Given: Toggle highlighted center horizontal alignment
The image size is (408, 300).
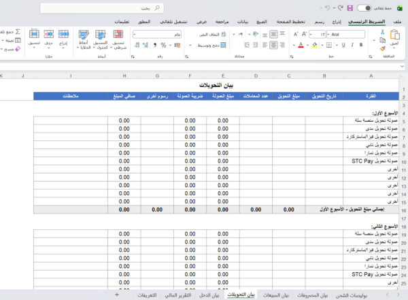Looking at the screenshot, I should [x=273, y=46].
